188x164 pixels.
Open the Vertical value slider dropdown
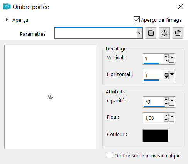tap(172, 59)
